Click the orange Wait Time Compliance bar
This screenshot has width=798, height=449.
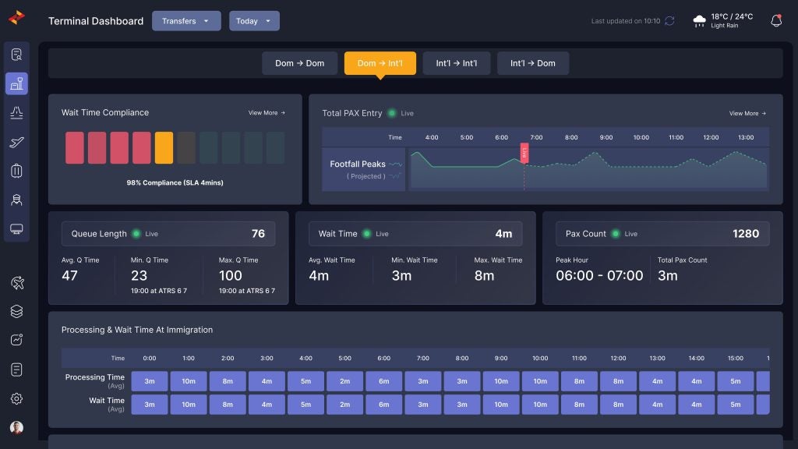(164, 147)
